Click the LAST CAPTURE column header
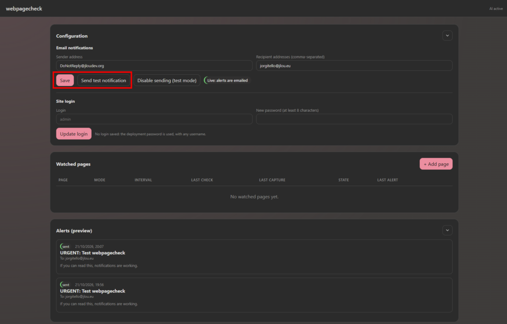507x324 pixels. click(272, 180)
